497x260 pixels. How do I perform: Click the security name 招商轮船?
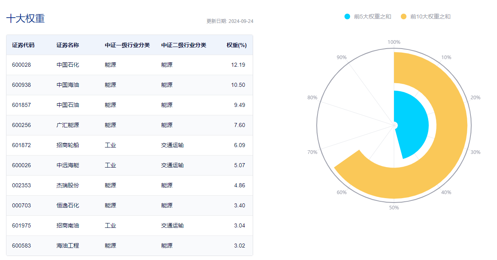coord(68,145)
